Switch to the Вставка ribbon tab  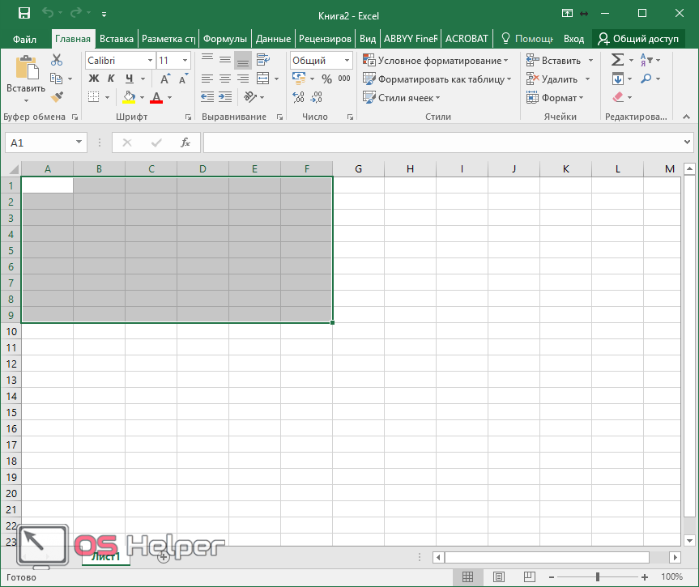[117, 39]
